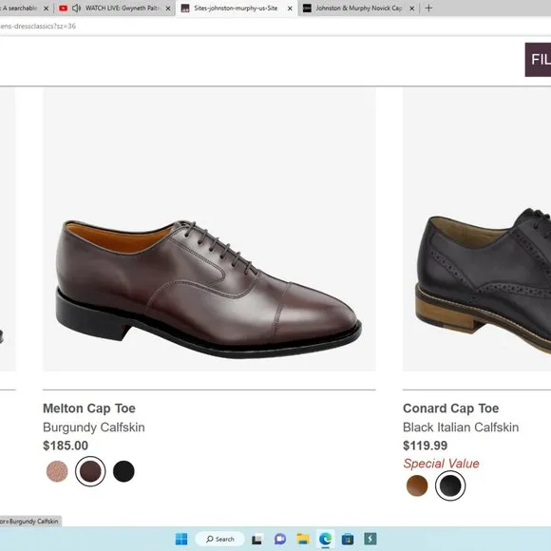The image size is (551, 551).
Task: Open File Explorer from the taskbar
Action: [x=303, y=539]
